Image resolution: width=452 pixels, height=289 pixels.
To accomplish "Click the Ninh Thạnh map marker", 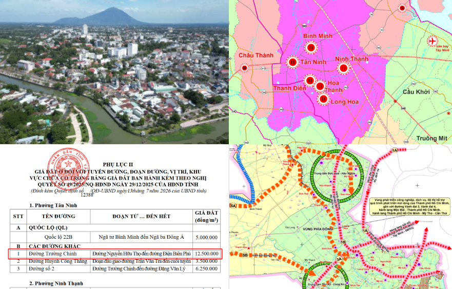I will (x=343, y=68).
